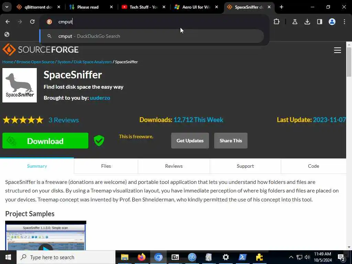Select the Summary tab
The width and height of the screenshot is (352, 264).
pyautogui.click(x=37, y=166)
